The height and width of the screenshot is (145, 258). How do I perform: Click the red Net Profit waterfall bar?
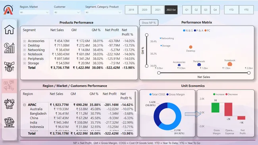(x=241, y=118)
